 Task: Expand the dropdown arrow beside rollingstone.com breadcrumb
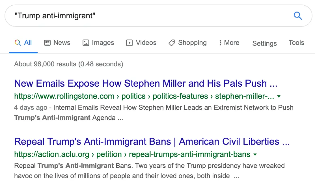(279, 96)
